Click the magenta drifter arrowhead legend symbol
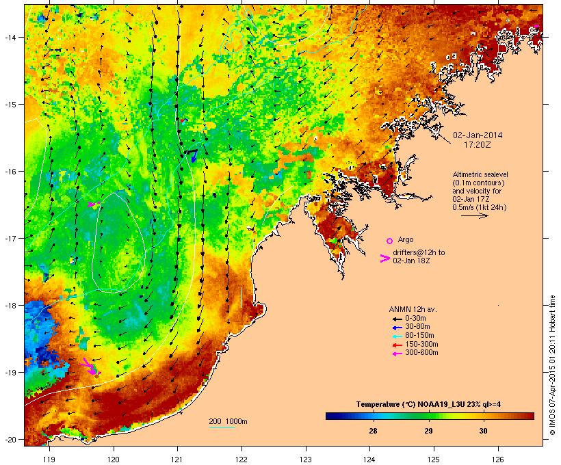The width and height of the screenshot is (561, 465). click(384, 258)
